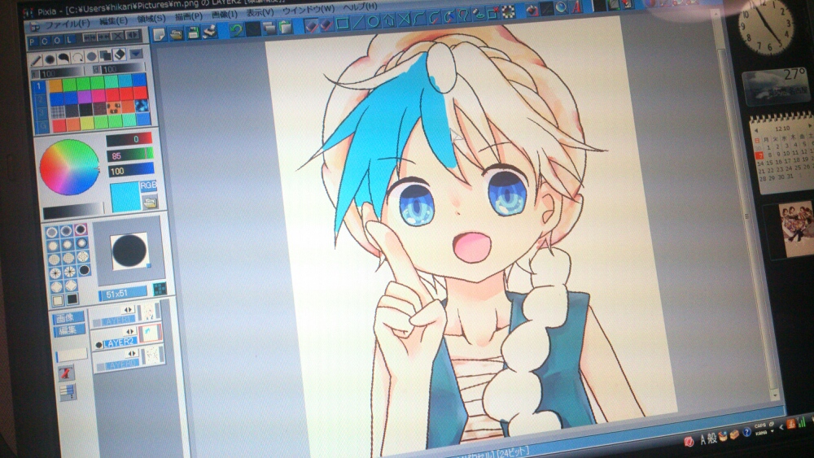Screen dimensions: 814x458
Task: Click the green Undo arrow icon
Action: pos(236,30)
